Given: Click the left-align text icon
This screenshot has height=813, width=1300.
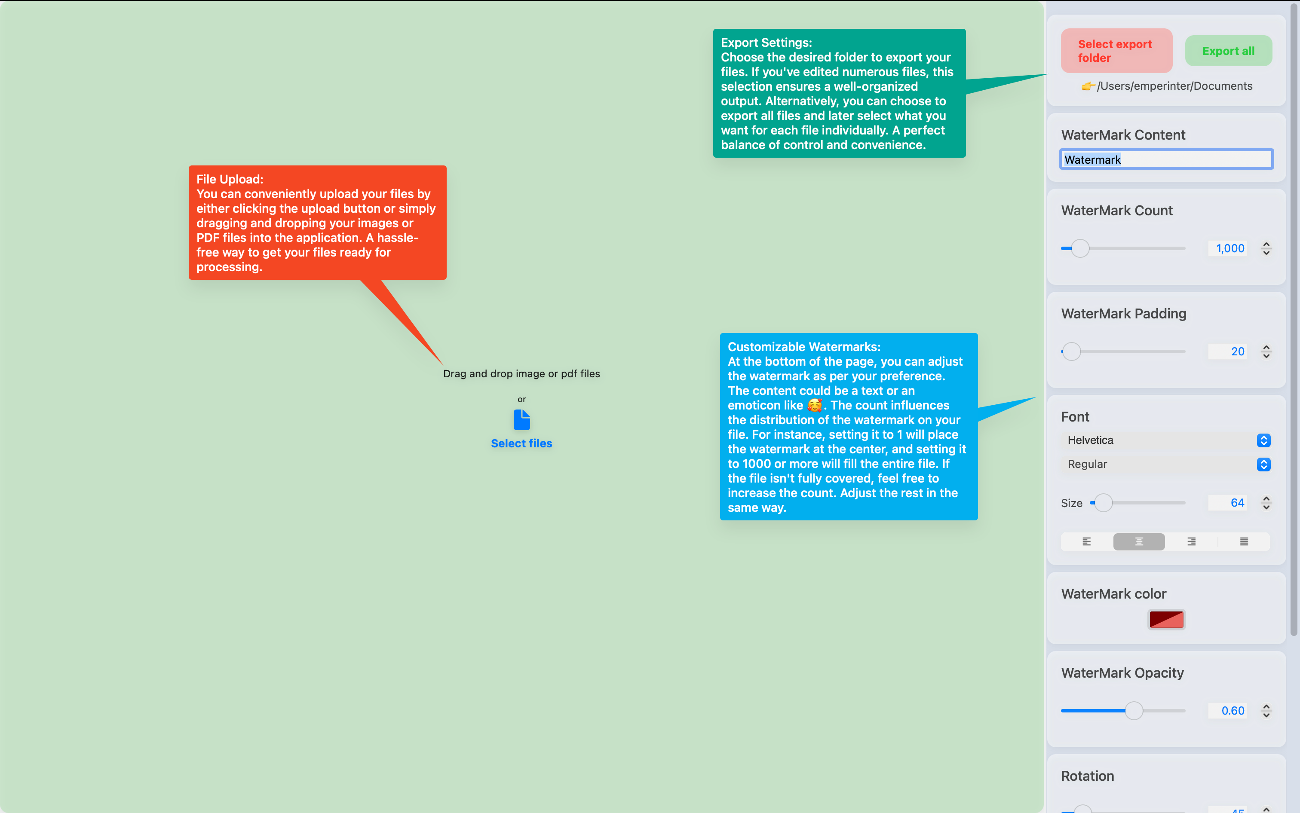Looking at the screenshot, I should pos(1085,541).
